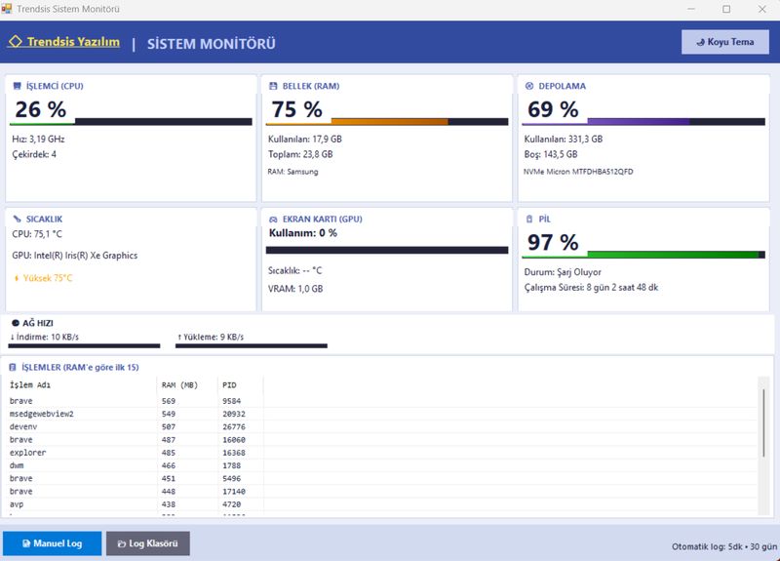Screen dimensions: 780x561
Task: Open the Log Klasörü folder button
Action: pos(148,543)
